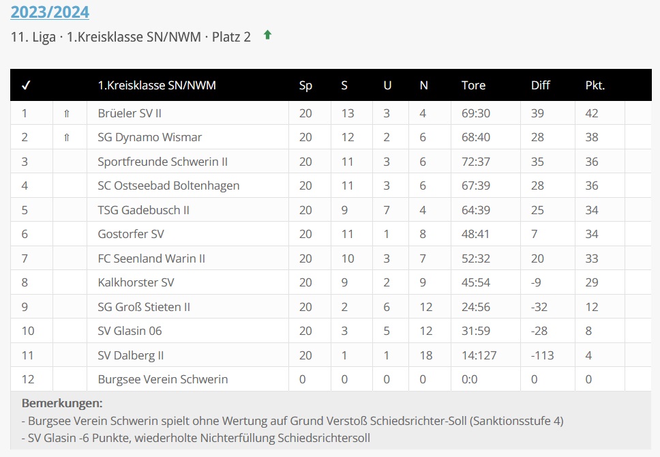
Task: Click on TSG Gadebusch II team name
Action: [143, 210]
